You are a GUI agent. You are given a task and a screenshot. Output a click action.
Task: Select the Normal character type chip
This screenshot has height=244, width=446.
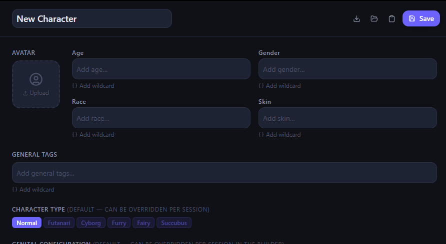click(26, 223)
